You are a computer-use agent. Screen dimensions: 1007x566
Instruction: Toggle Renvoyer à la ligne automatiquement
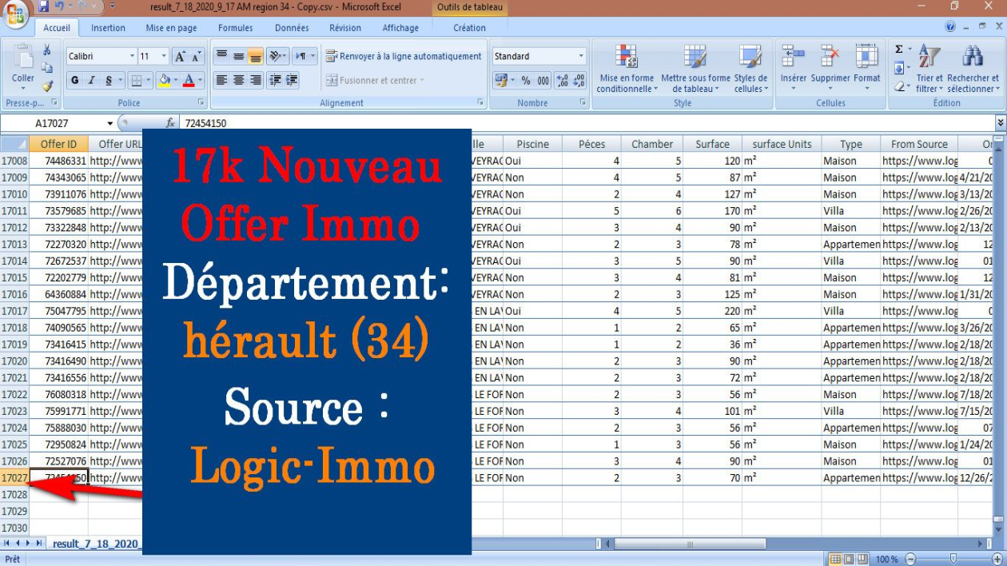(x=404, y=56)
